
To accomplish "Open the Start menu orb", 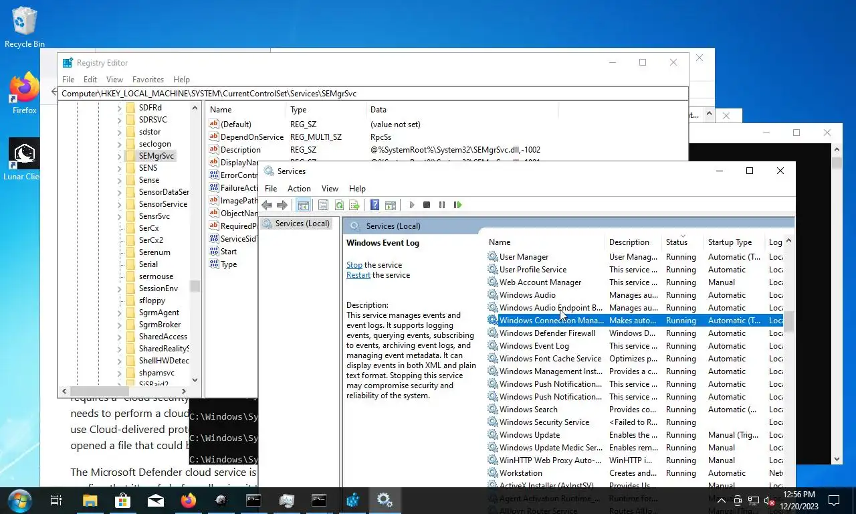I will point(19,500).
